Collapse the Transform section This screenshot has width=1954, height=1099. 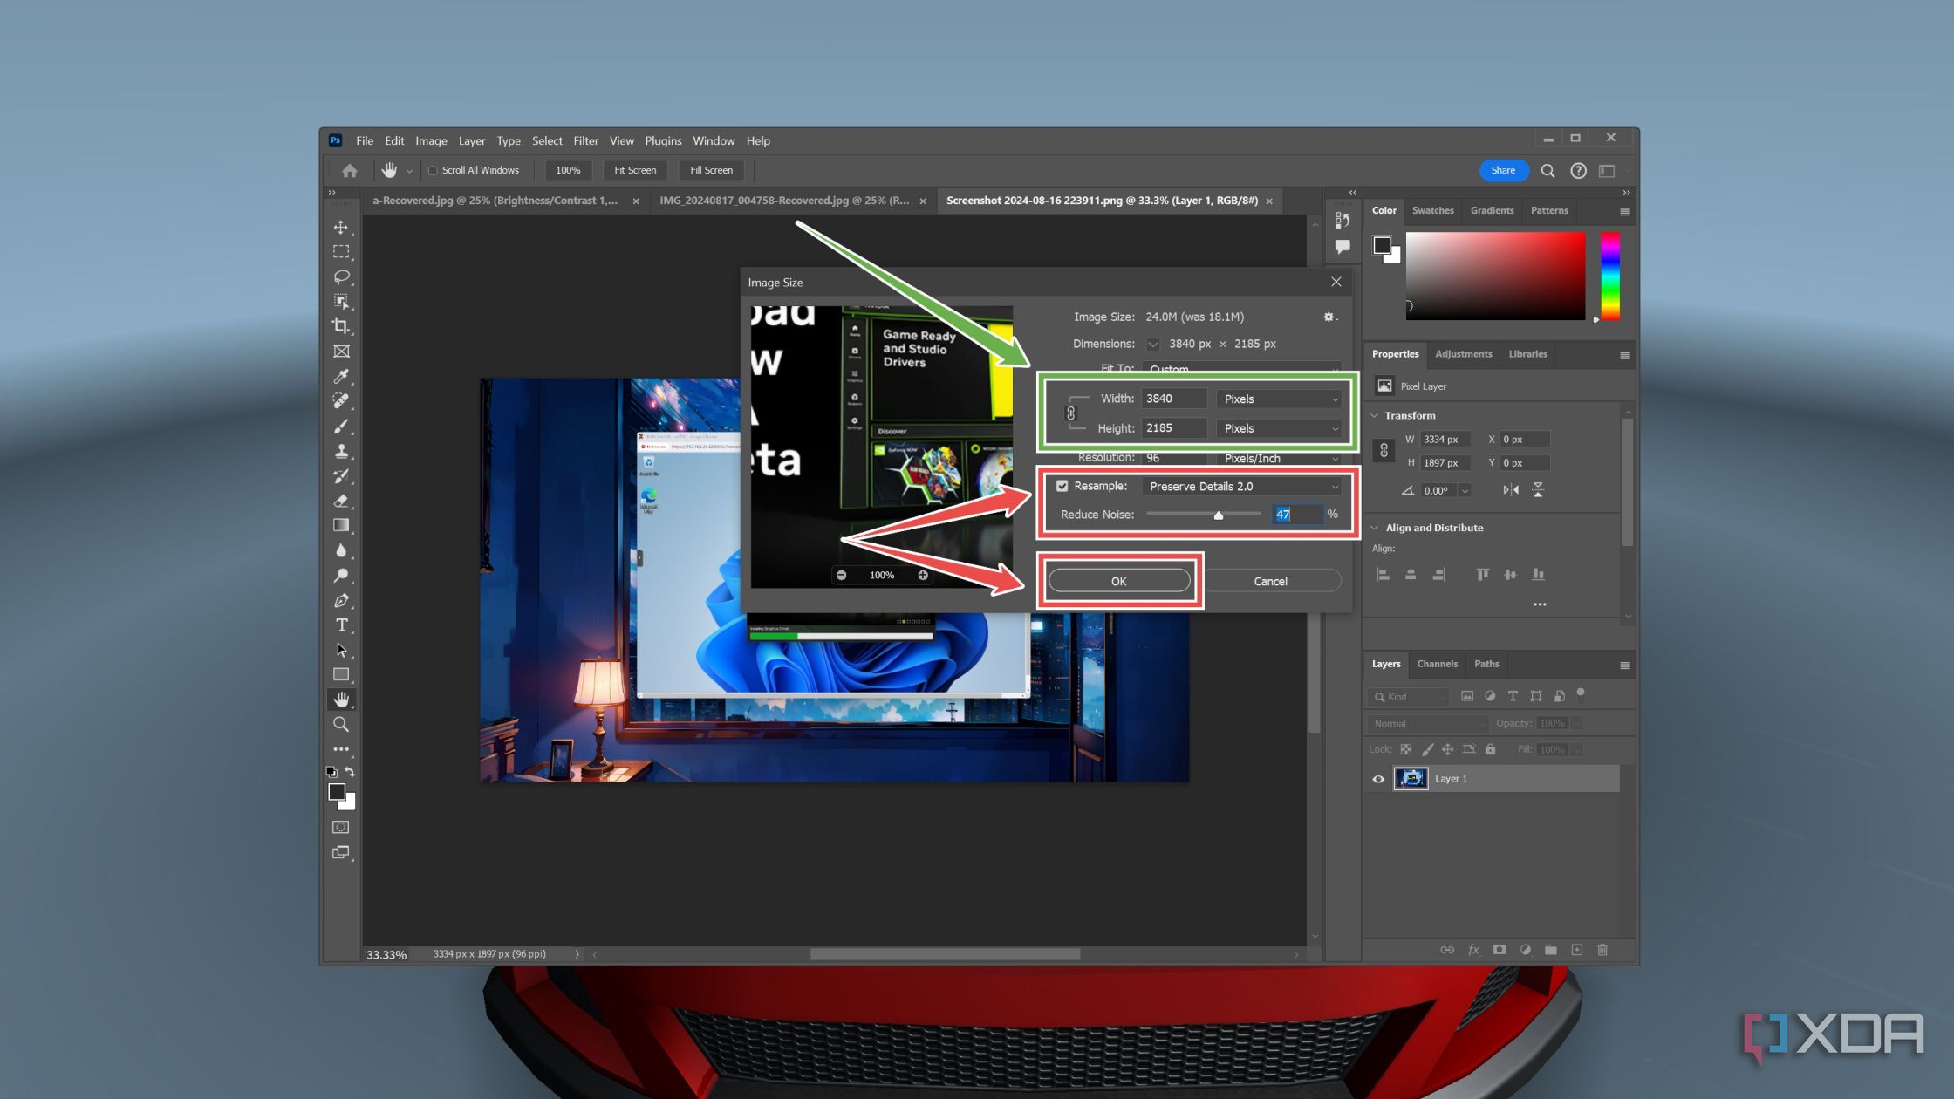coord(1375,415)
